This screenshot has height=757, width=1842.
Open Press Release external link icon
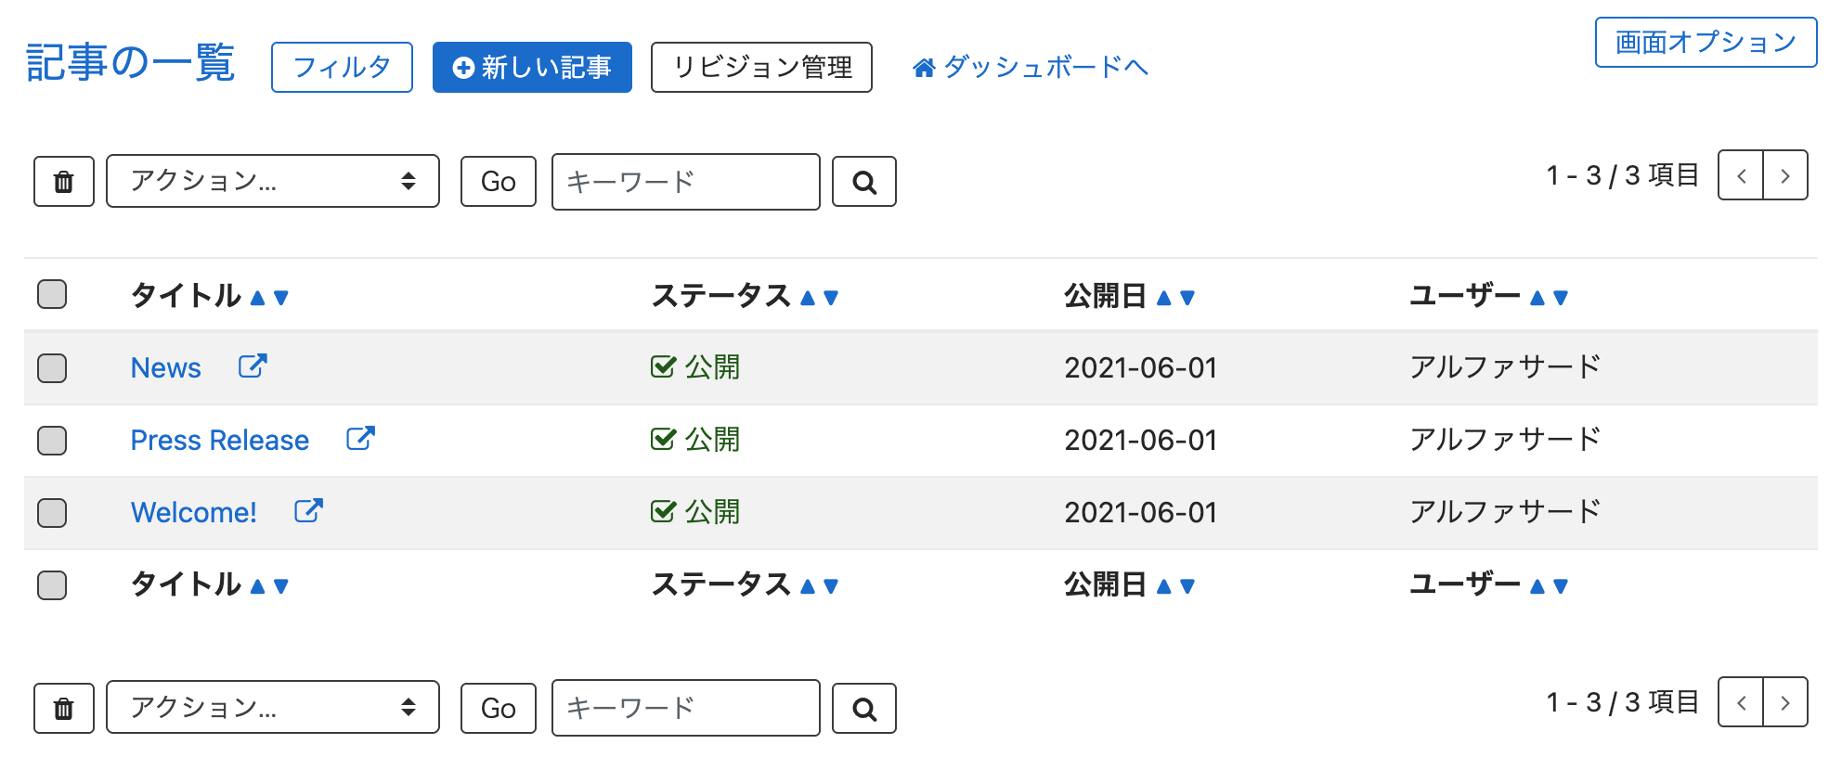(x=360, y=439)
